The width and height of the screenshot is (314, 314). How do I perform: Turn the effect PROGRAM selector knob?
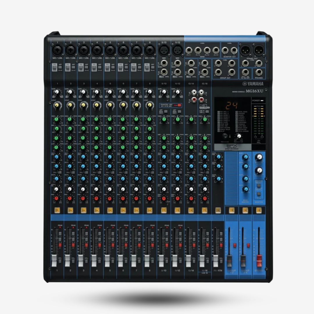pos(225,136)
